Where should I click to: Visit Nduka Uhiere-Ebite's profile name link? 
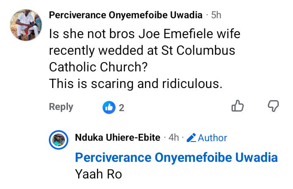coord(118,137)
